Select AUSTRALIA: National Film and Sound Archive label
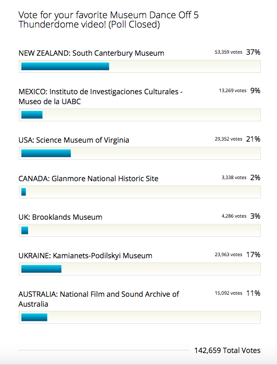This screenshot has width=277, height=365. (99, 299)
